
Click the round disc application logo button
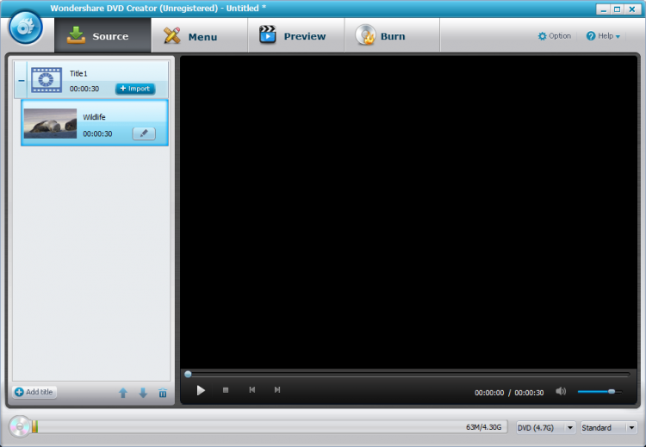[x=26, y=28]
